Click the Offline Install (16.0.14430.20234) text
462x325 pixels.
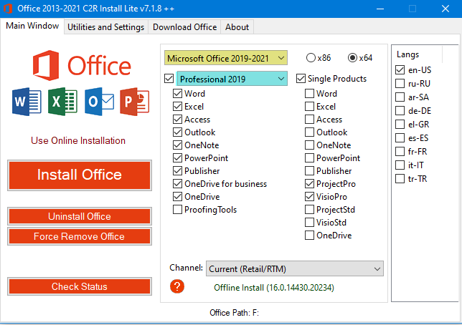(x=274, y=287)
